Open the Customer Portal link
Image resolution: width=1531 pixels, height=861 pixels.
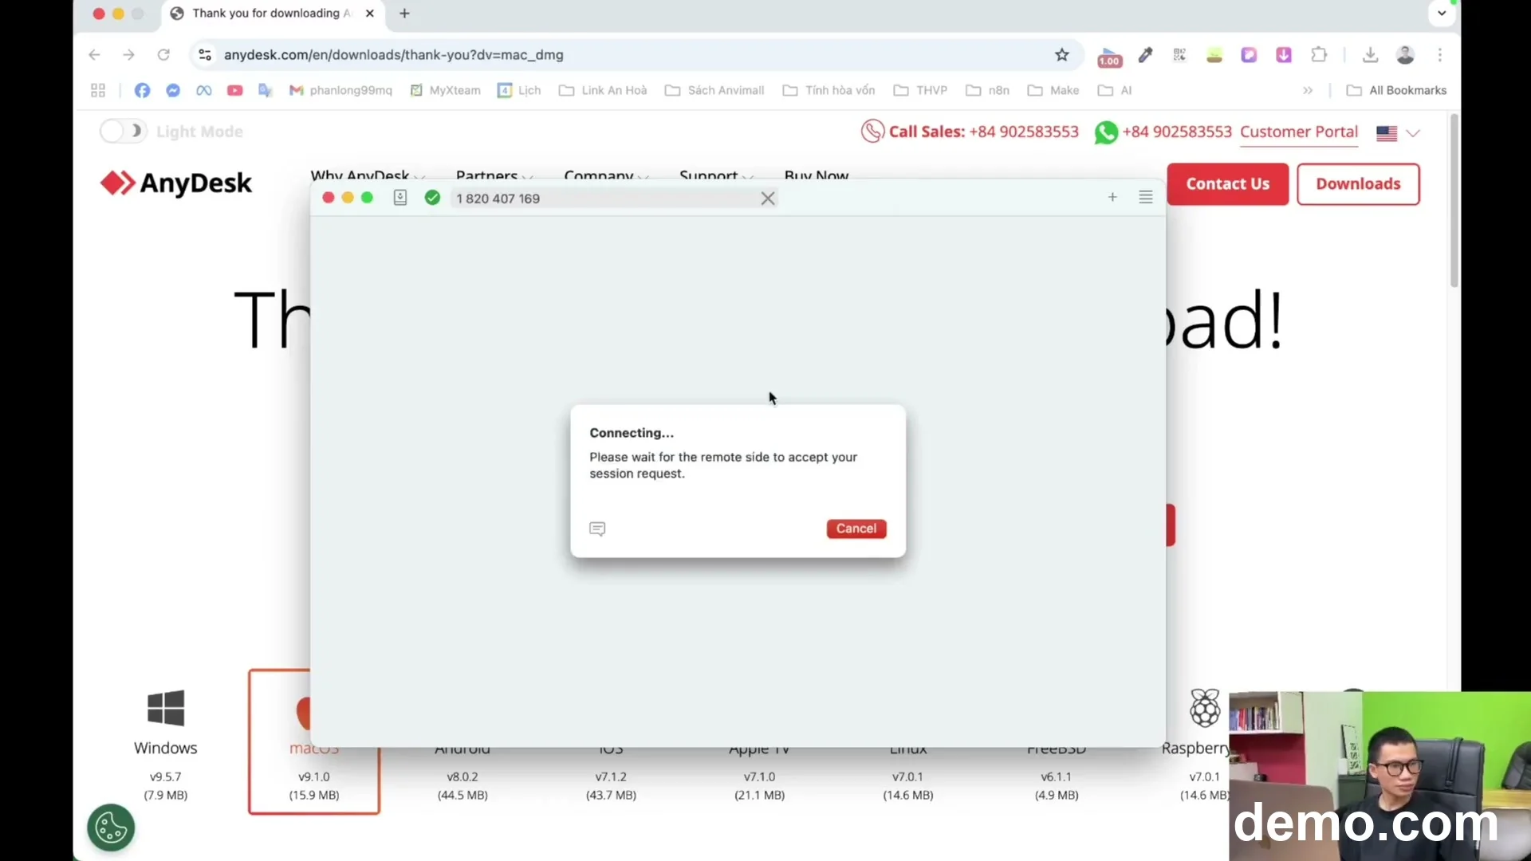pyautogui.click(x=1299, y=132)
